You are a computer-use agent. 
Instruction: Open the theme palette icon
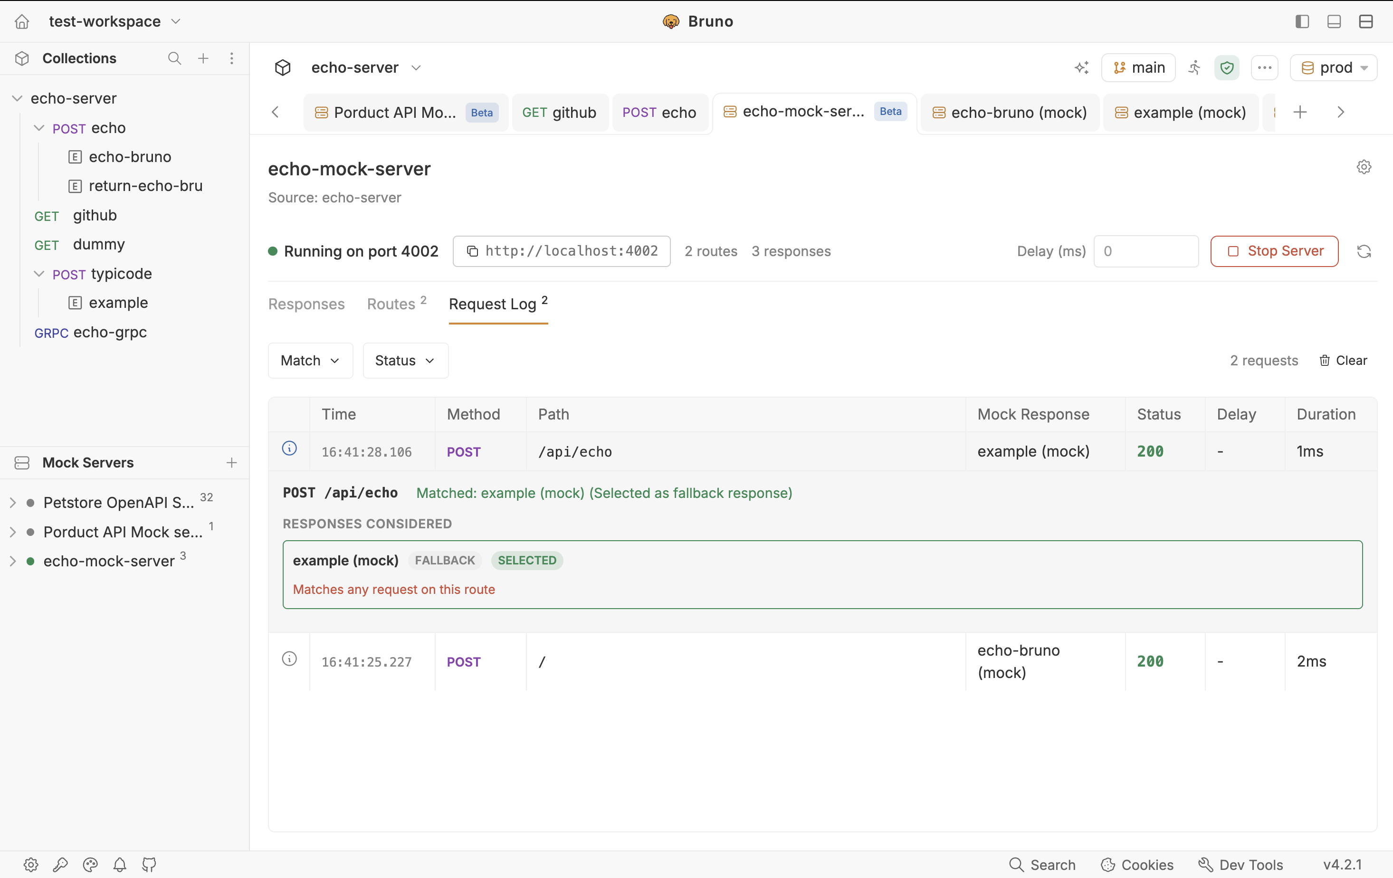pos(90,864)
